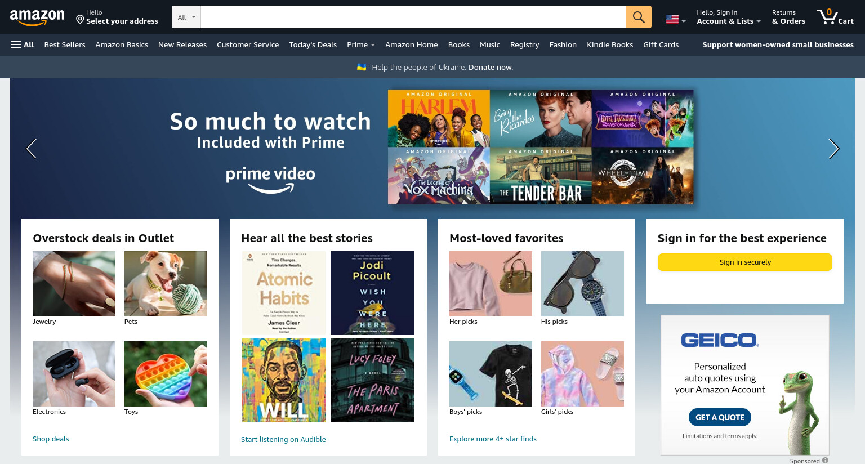This screenshot has height=464, width=865.
Task: Open the Toys pop-it thumbnail
Action: 166,374
